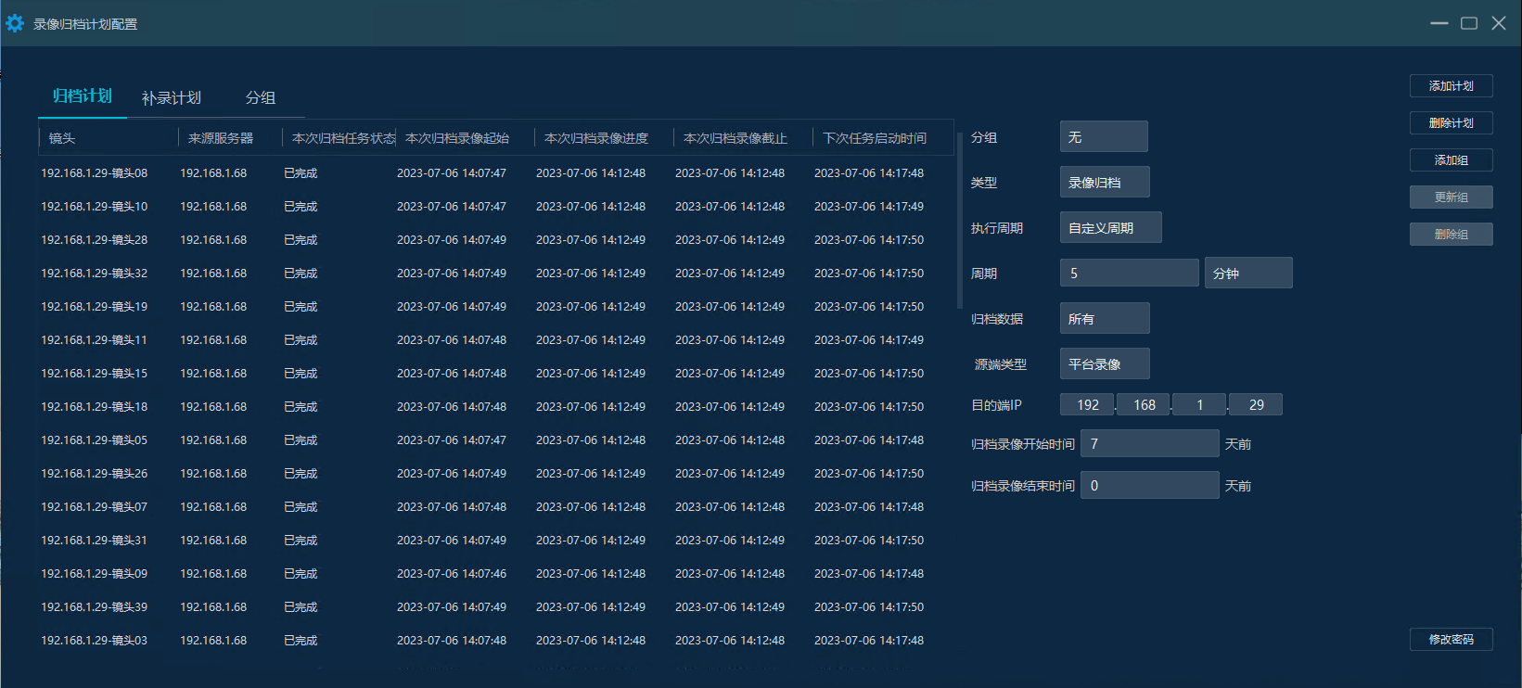
Task: Open the 分组 dropdown showing 无
Action: [x=1104, y=137]
